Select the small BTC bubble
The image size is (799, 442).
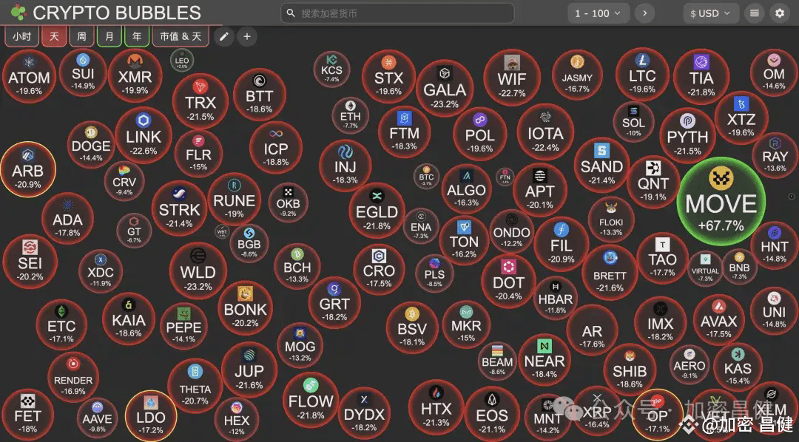[x=426, y=176]
